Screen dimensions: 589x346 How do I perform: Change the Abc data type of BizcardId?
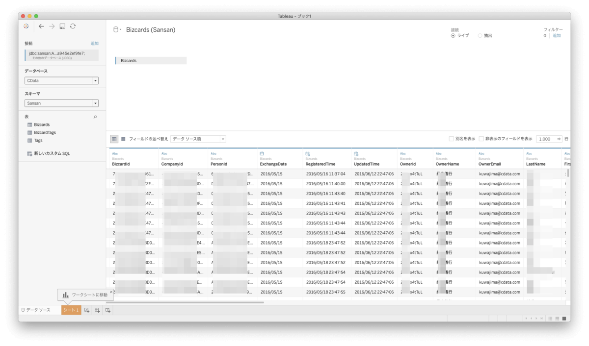[x=115, y=153]
